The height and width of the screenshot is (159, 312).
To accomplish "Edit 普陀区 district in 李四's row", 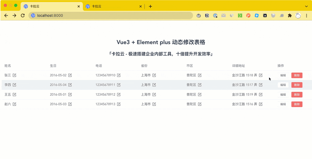I will point(200,85).
